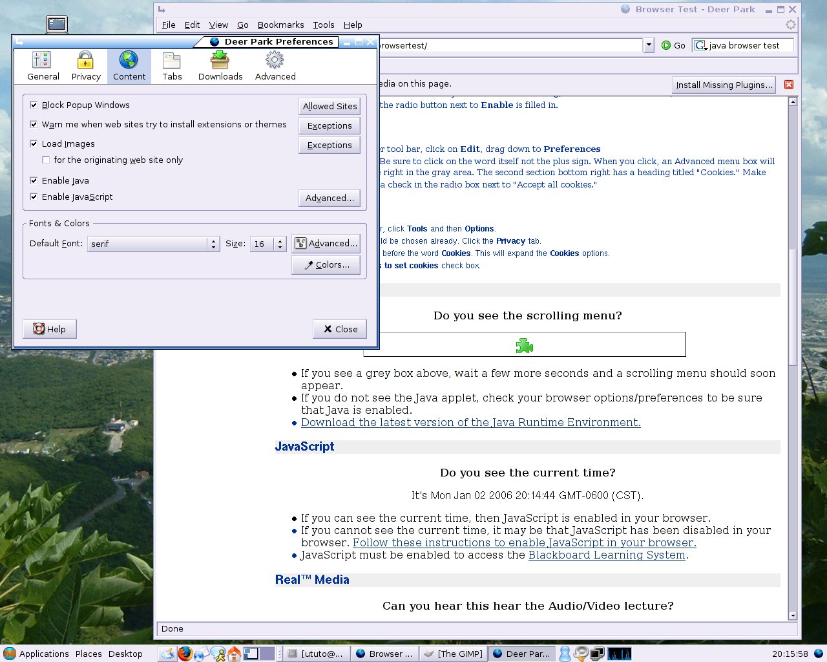This screenshot has width=827, height=662.
Task: Uncheck Block Popup Windows
Action: 34,105
